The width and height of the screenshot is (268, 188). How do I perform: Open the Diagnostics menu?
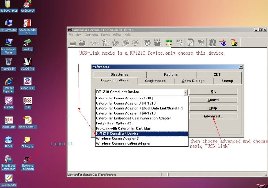coord(91,35)
